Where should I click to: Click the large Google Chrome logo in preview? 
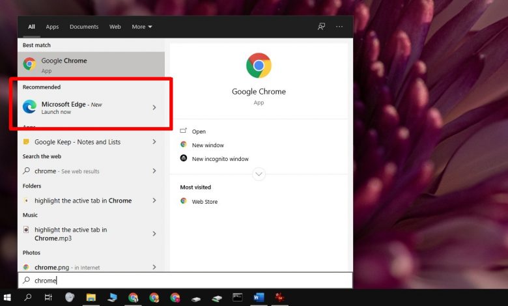(259, 65)
